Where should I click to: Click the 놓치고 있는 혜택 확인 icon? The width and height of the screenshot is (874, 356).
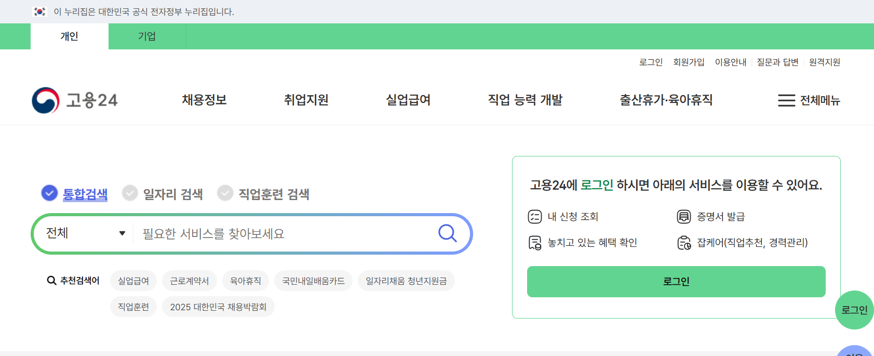[x=535, y=243]
